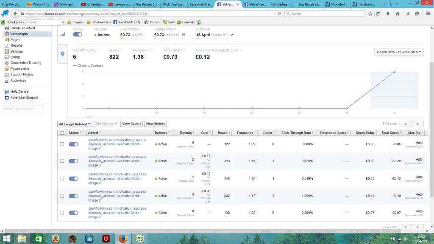This screenshot has height=244, width=434.
Task: Turn off the Image 5 advert switch
Action: [x=73, y=144]
